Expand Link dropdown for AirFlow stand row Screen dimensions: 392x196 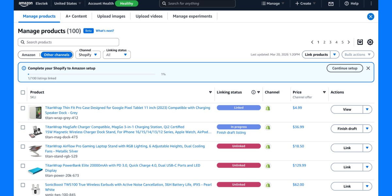point(367,148)
